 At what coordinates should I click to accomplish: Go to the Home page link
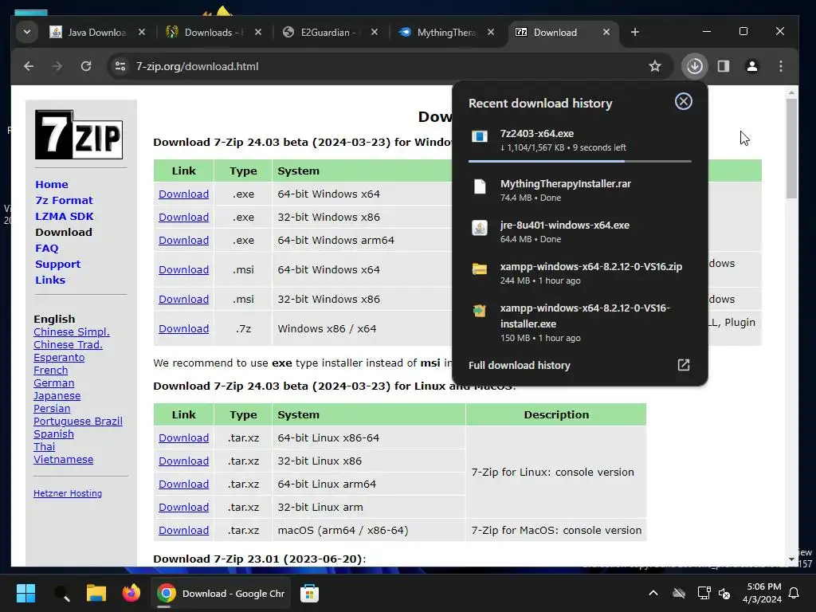coord(52,184)
